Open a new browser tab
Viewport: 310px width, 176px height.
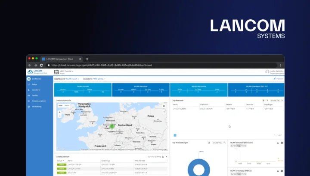(87, 59)
